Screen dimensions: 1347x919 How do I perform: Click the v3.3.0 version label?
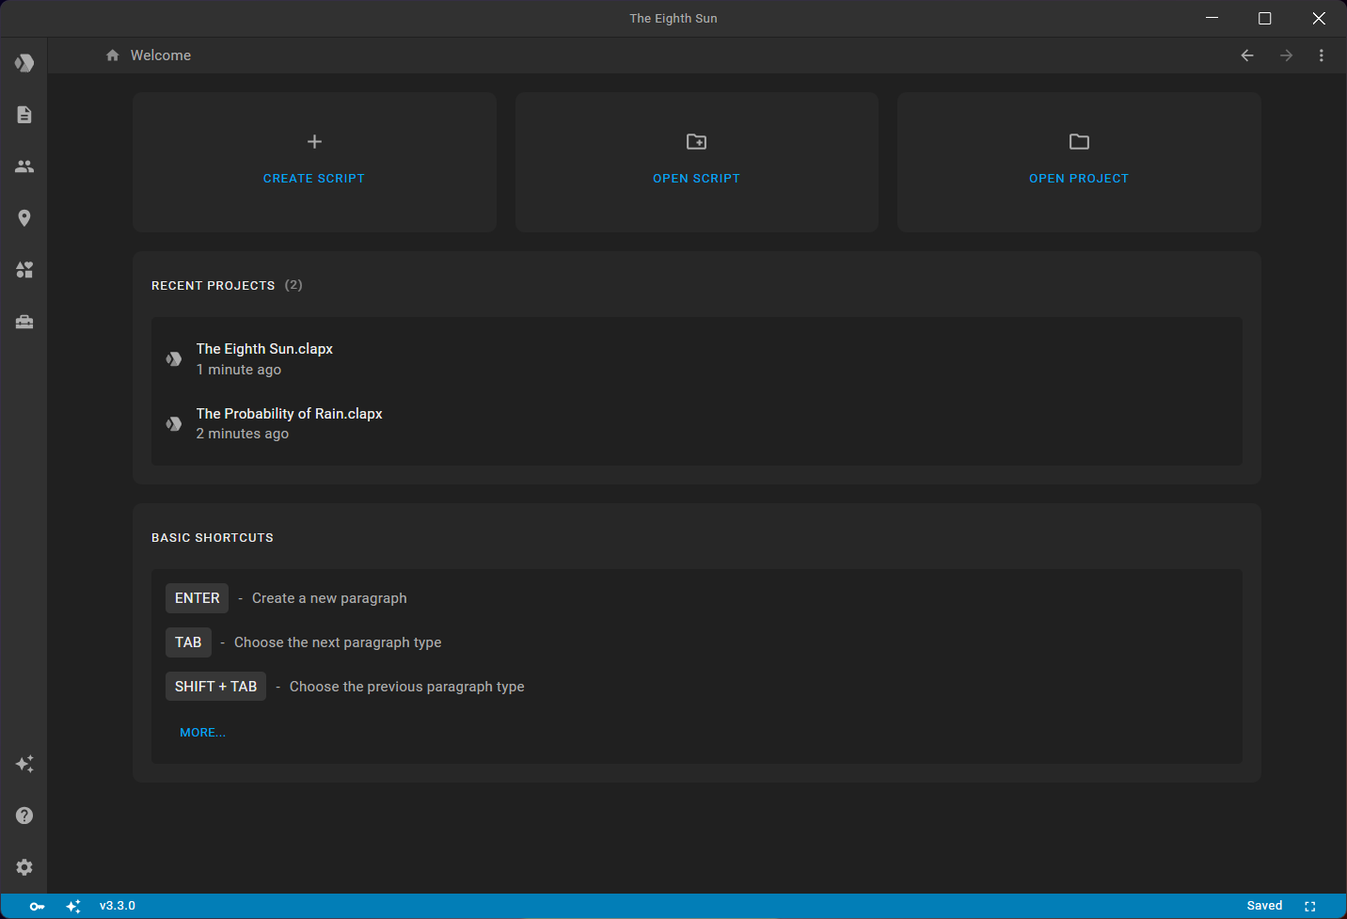118,906
